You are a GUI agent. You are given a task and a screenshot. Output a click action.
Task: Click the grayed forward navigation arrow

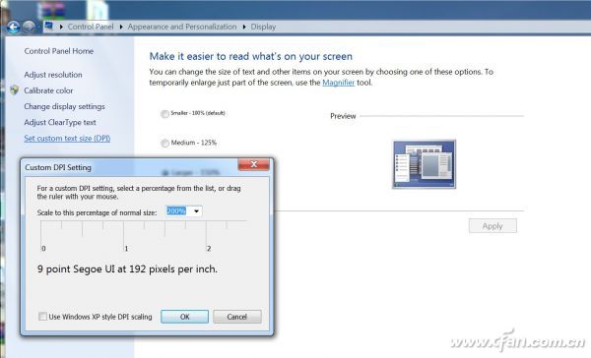pos(29,27)
